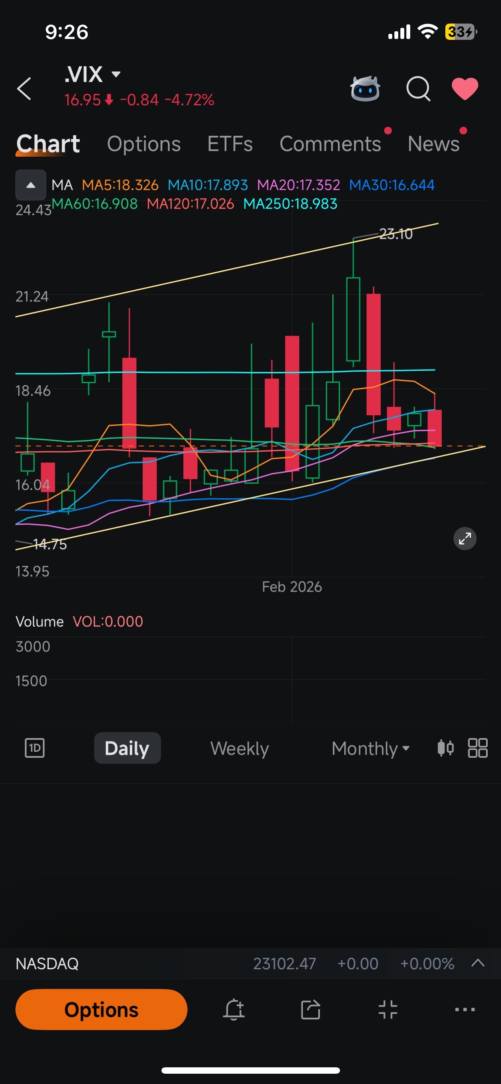Tap the Volume indicator label

tap(39, 622)
